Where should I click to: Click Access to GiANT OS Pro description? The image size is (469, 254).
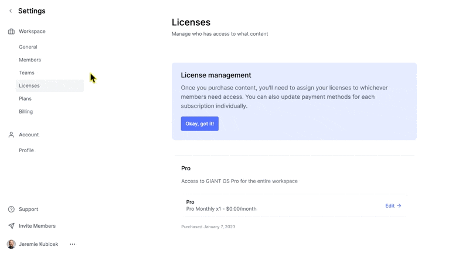click(x=239, y=181)
